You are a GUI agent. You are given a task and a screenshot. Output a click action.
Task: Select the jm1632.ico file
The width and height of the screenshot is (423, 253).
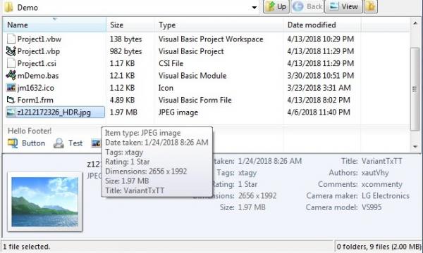click(36, 88)
